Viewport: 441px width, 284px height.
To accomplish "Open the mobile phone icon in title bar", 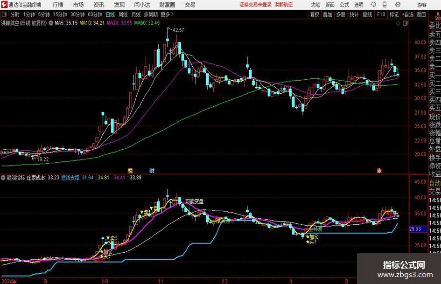I will point(385,5).
